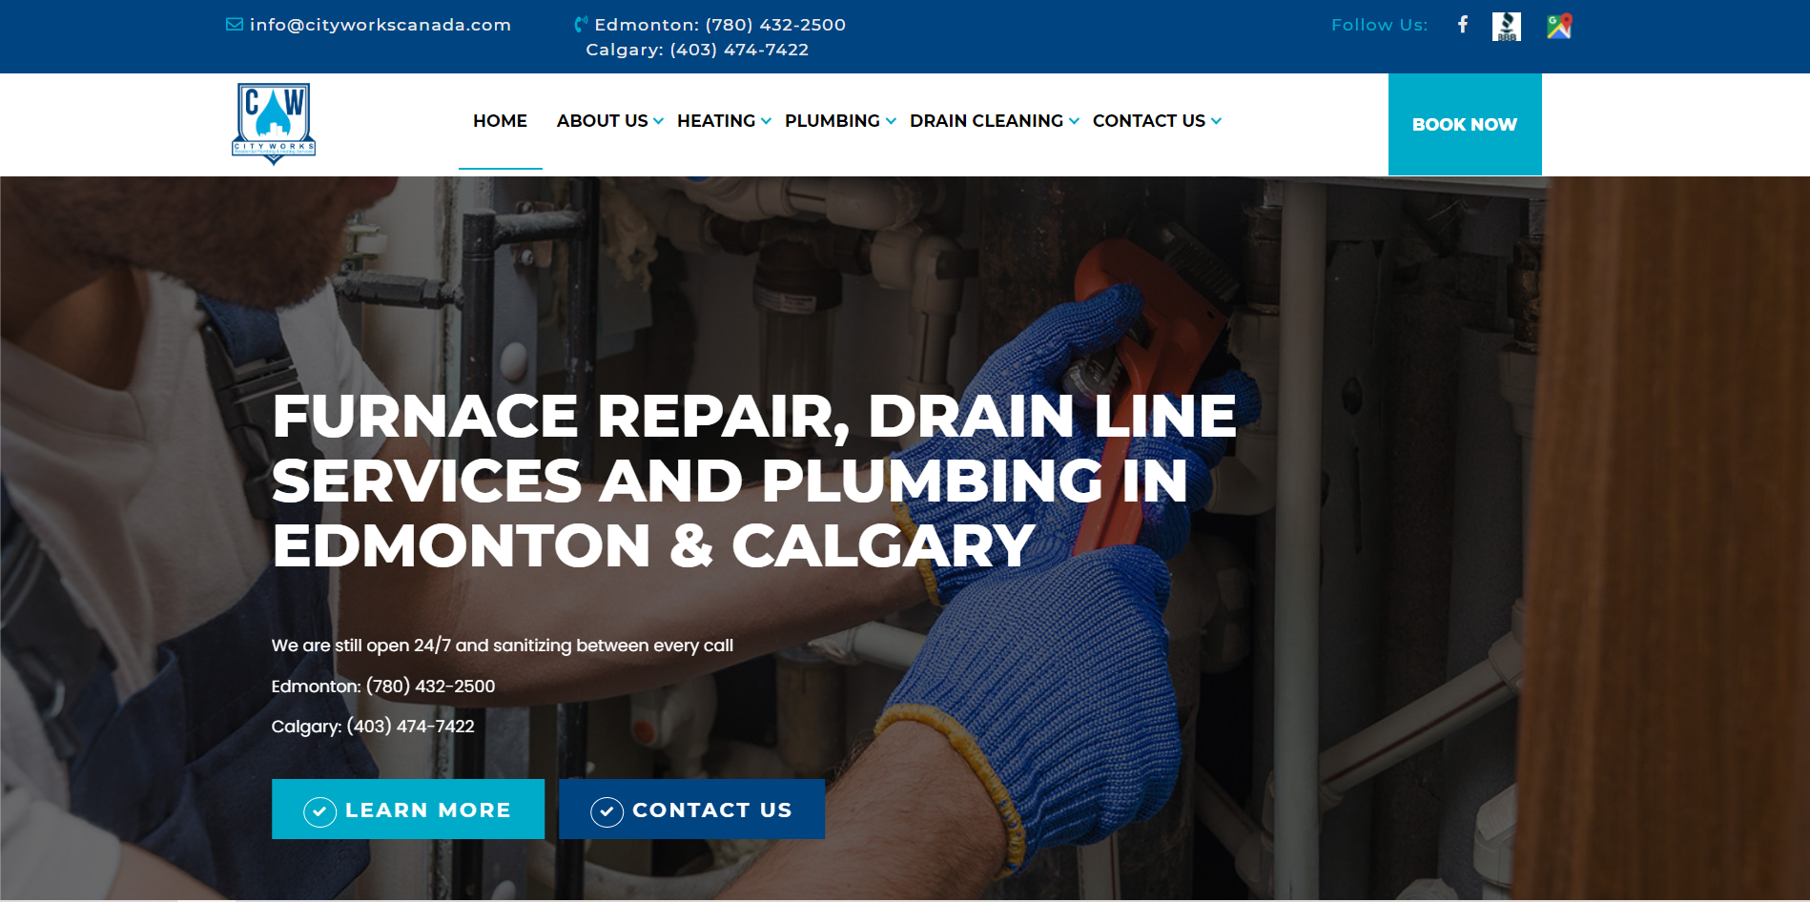1810x902 pixels.
Task: Open the BBB profile icon
Action: pos(1507,26)
